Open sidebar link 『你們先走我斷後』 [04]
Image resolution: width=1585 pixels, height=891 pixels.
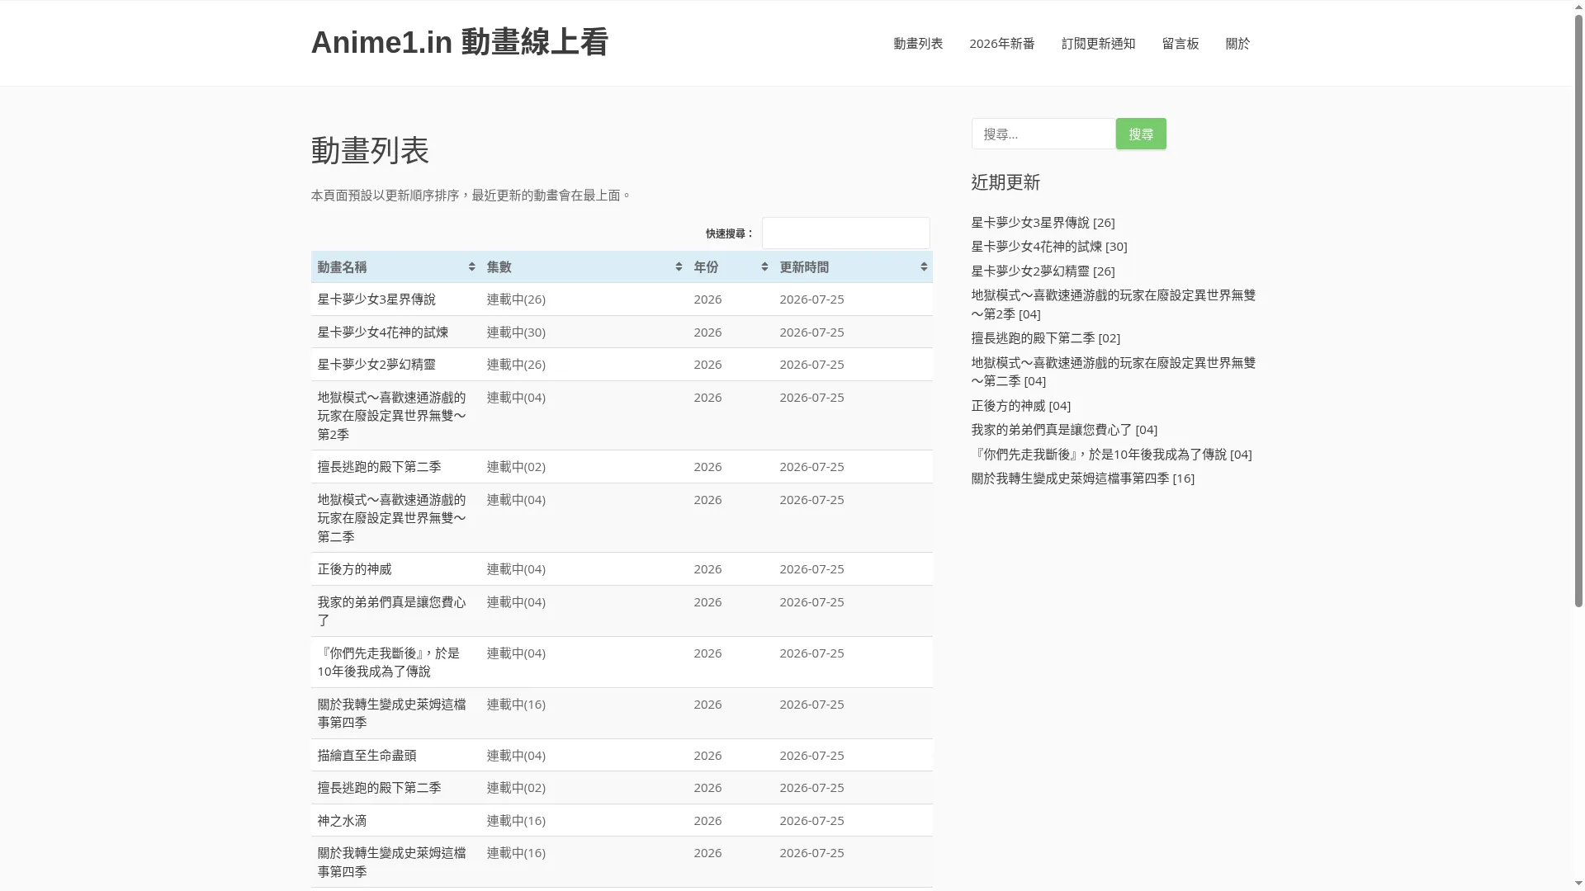click(1112, 455)
